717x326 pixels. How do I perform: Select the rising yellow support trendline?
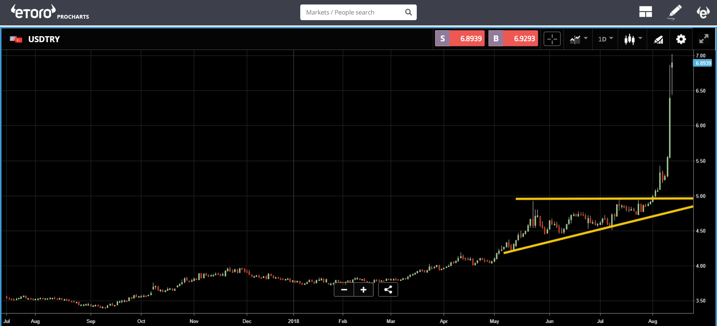point(598,230)
